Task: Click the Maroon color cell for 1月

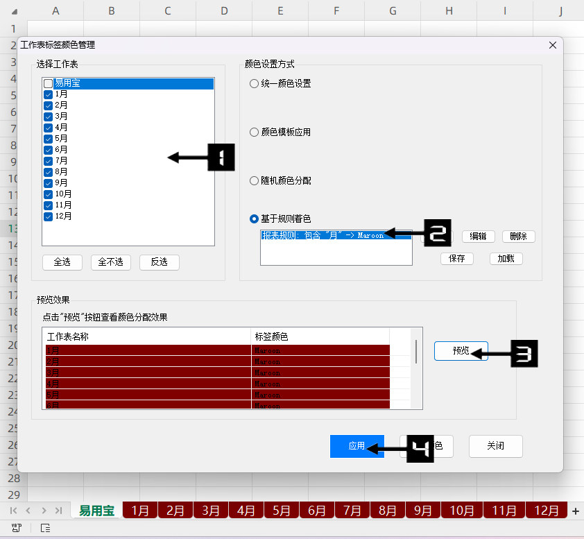Action: pyautogui.click(x=319, y=350)
